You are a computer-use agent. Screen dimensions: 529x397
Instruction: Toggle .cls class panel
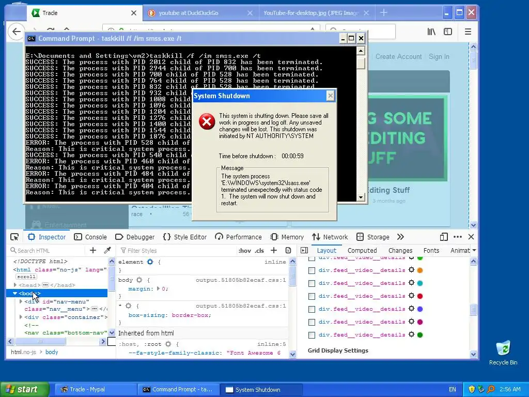pos(259,251)
